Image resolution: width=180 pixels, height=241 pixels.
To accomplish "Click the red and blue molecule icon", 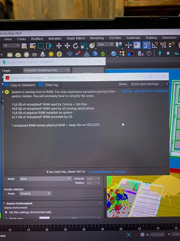I will click(78, 54).
